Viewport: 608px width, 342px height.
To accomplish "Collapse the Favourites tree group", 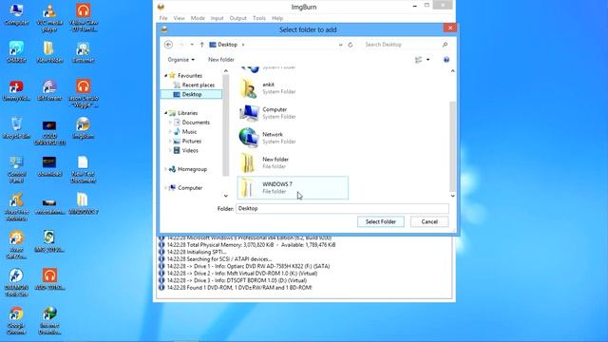I will point(166,76).
